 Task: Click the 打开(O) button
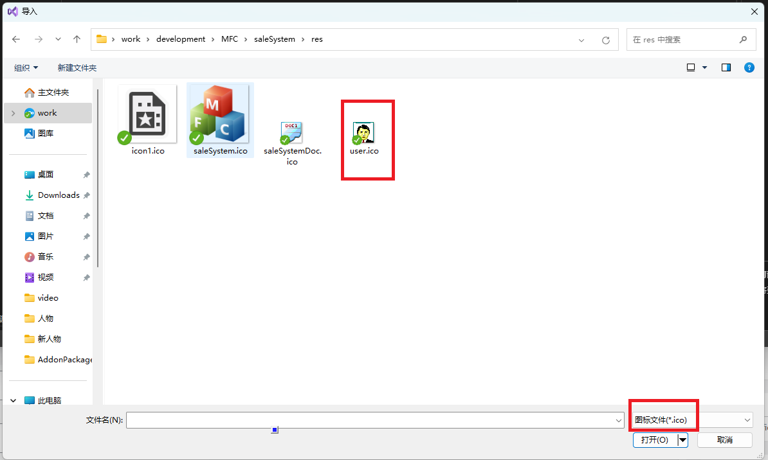point(655,440)
